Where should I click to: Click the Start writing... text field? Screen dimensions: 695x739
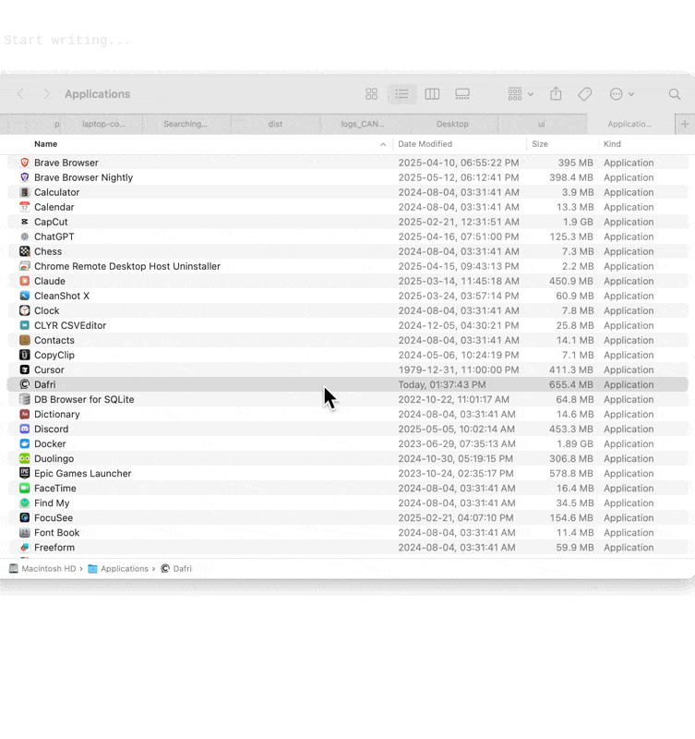coord(66,40)
